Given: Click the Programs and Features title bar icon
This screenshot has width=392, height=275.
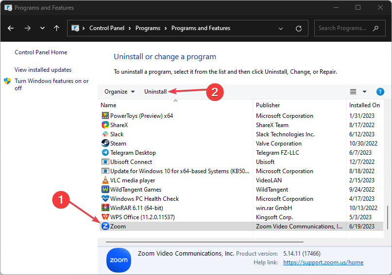Looking at the screenshot, I should pyautogui.click(x=8, y=8).
